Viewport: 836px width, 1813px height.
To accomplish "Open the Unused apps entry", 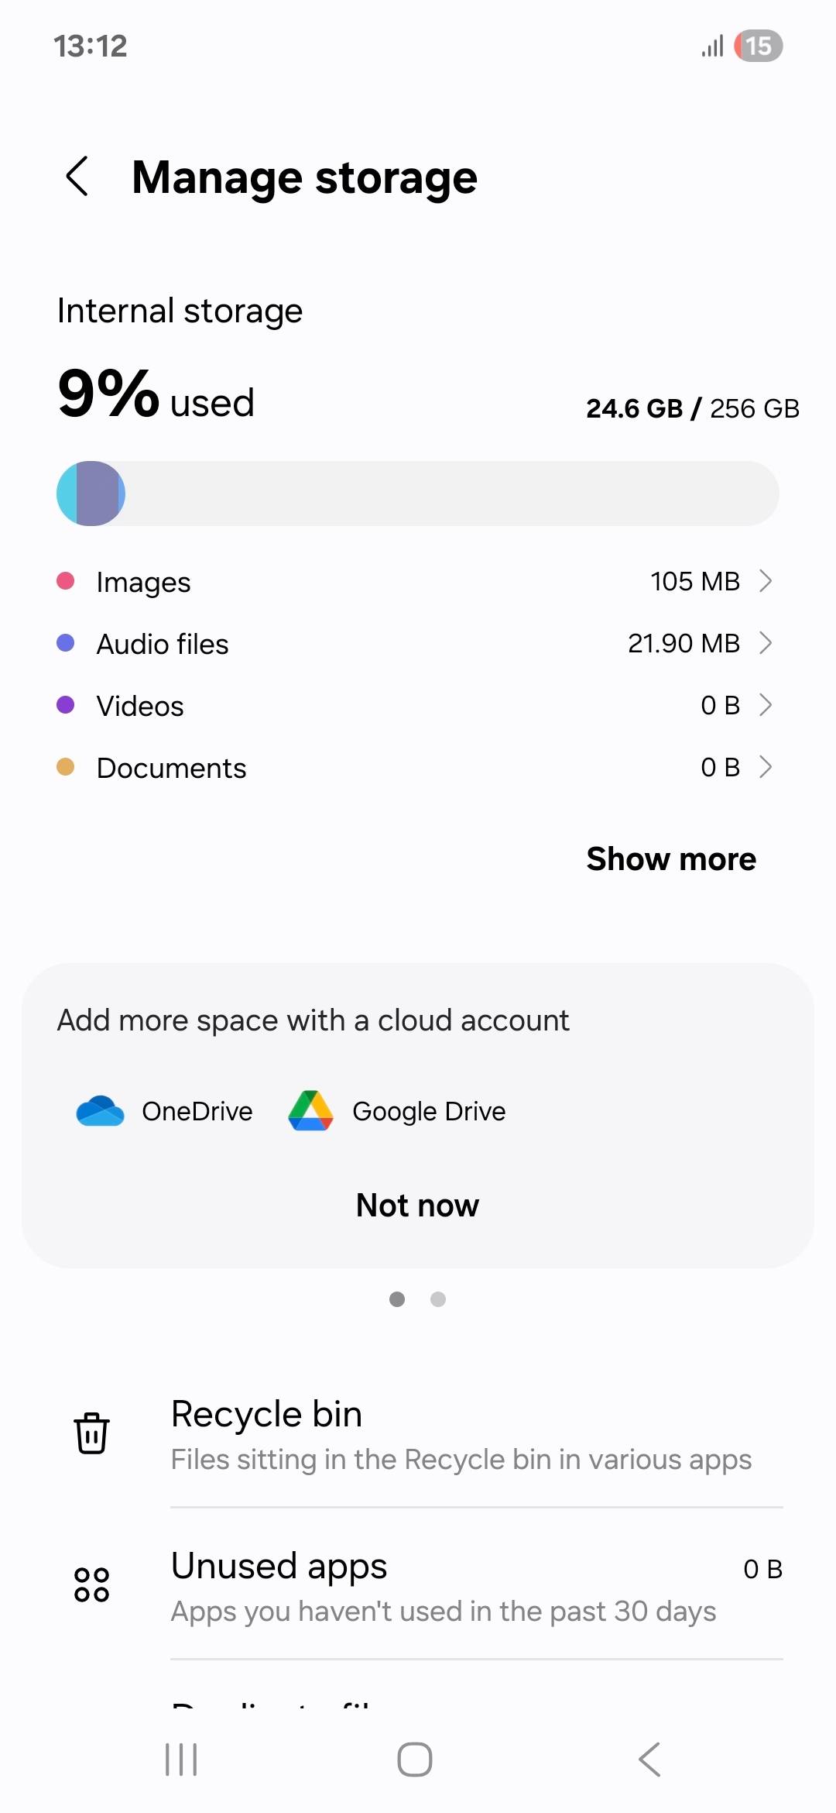I will 418,1586.
